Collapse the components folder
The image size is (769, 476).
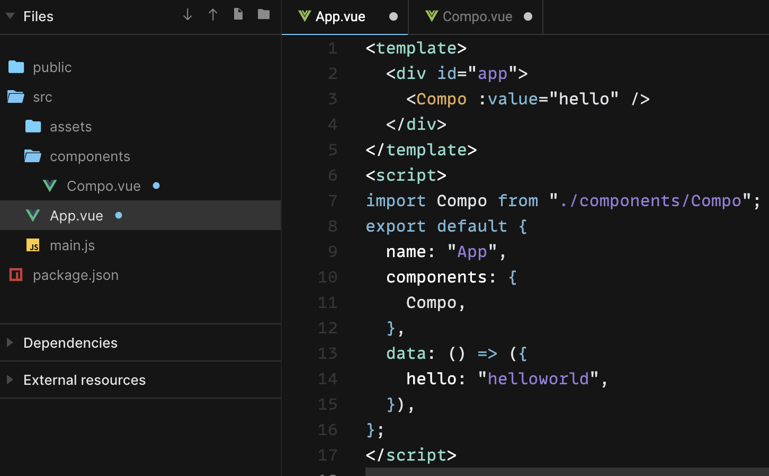click(x=140, y=156)
